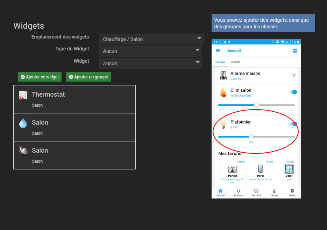Expand the Type de Widget dropdown
327x230 pixels.
click(150, 51)
